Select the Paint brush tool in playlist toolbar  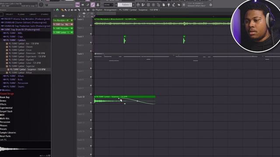click(66, 10)
